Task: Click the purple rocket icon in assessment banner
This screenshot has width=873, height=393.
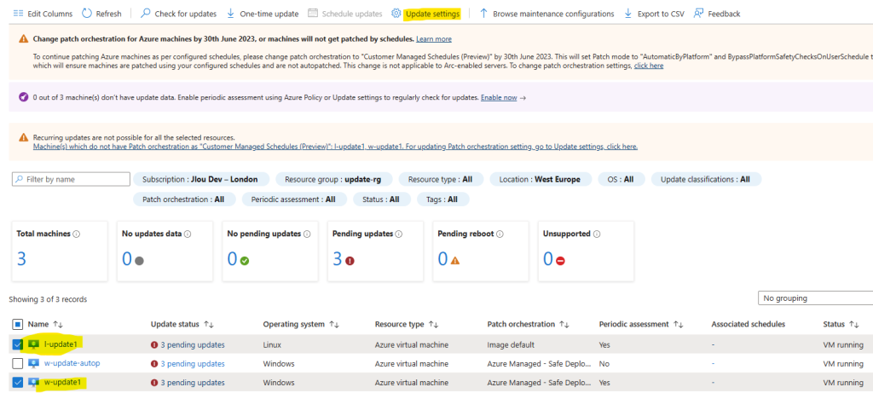Action: 23,97
